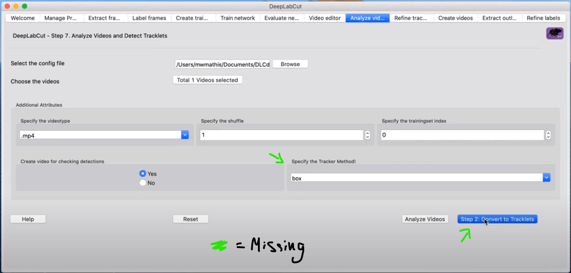Click the config file path input field
The height and width of the screenshot is (273, 571).
pyautogui.click(x=222, y=64)
